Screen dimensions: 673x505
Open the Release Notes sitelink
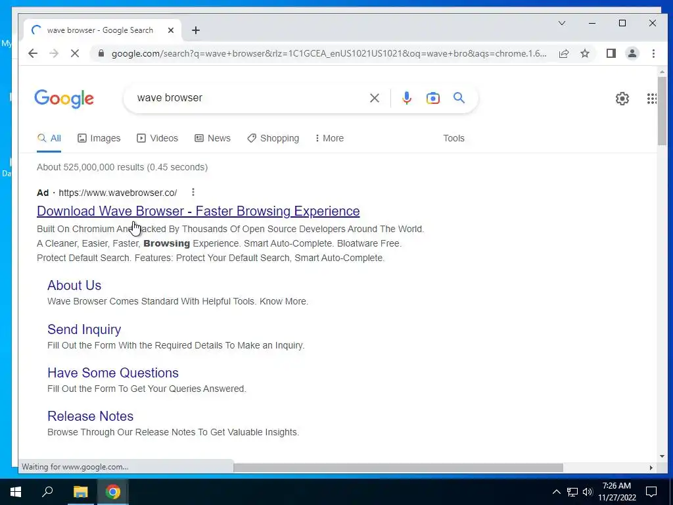90,416
